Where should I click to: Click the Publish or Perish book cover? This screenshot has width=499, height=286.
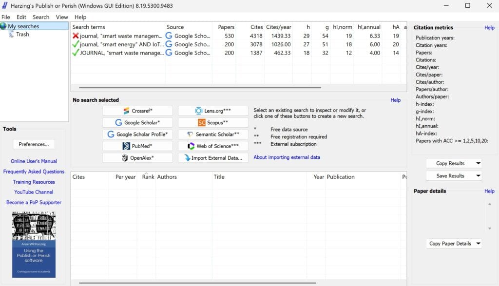(34, 245)
